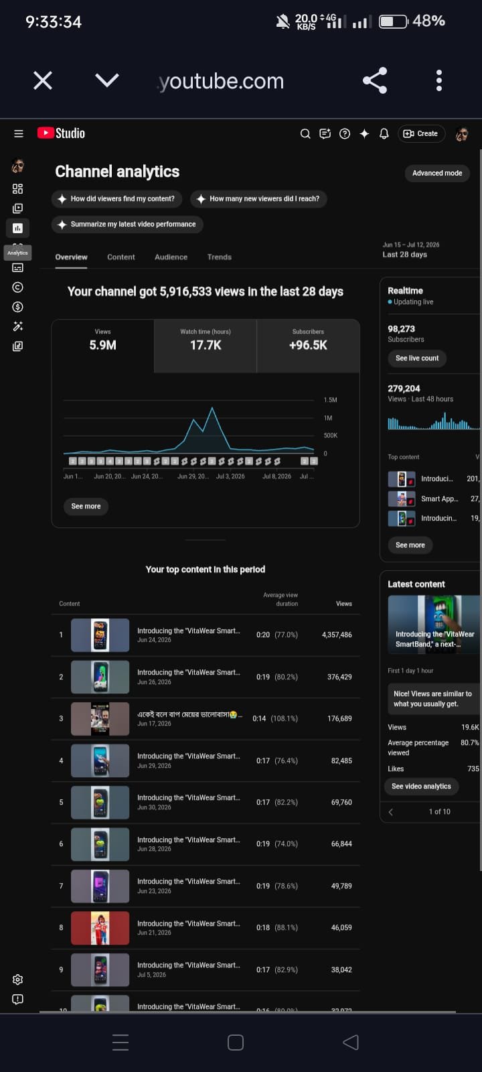The width and height of the screenshot is (482, 1072).
Task: Click See more under the views chart
Action: (x=86, y=507)
